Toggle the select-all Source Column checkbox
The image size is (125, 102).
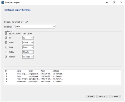pos(6,33)
